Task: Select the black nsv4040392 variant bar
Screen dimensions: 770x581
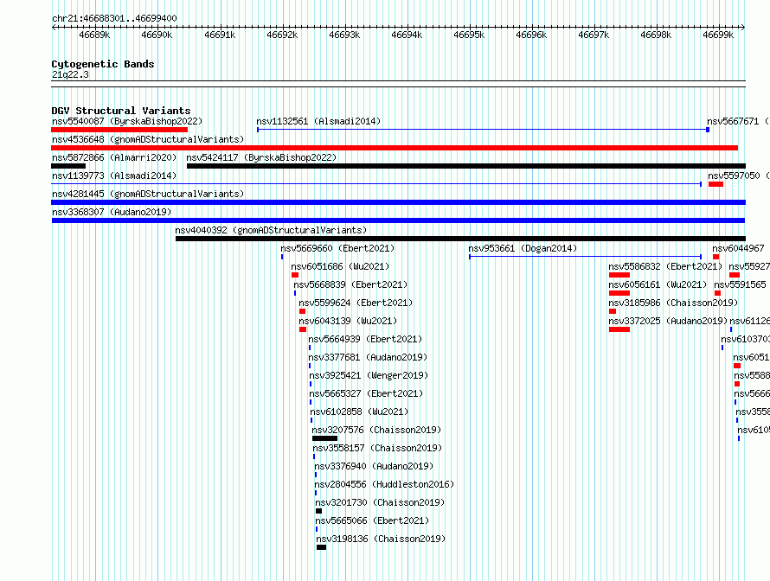Action: (x=460, y=239)
